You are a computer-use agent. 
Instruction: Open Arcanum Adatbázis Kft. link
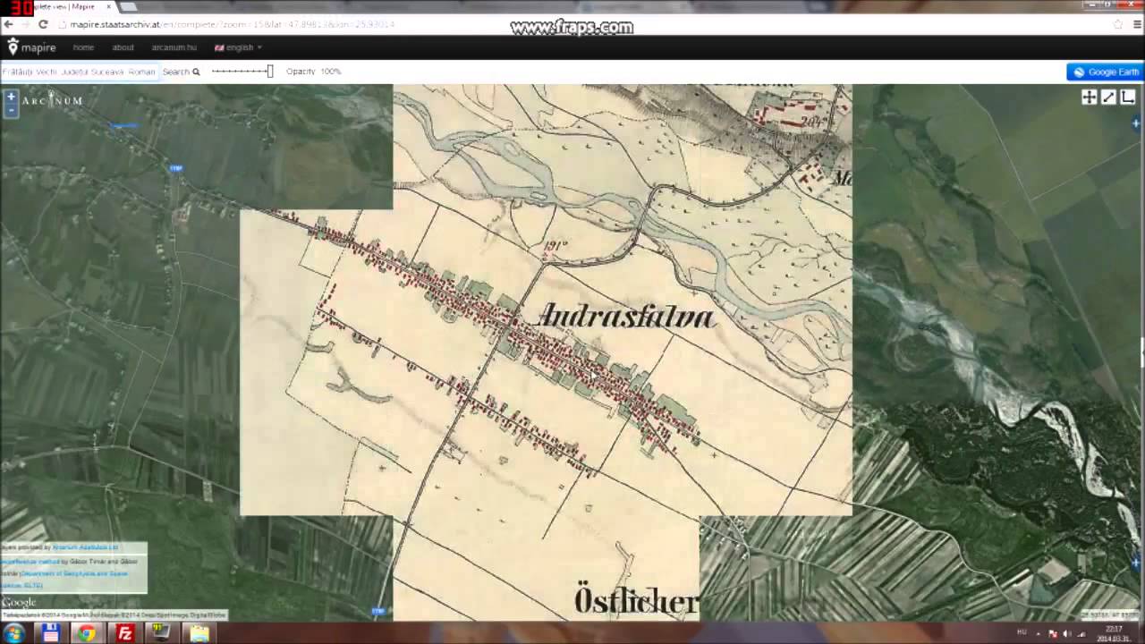(x=85, y=547)
